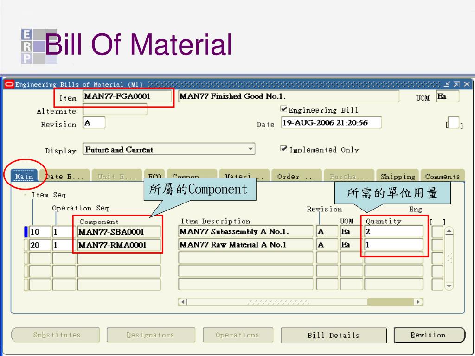Tick the Eng checkbox for row 20
This screenshot has width=475, height=356.
click(437, 245)
